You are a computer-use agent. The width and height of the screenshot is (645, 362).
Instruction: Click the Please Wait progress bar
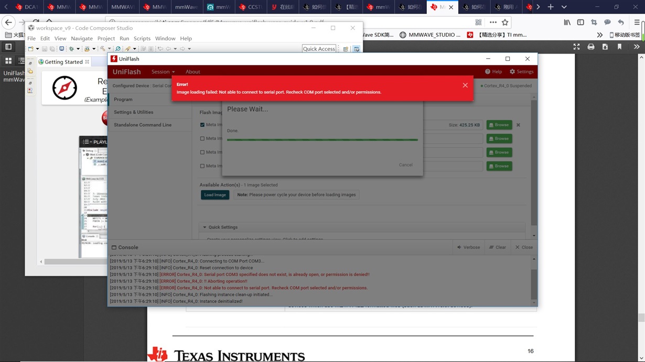(322, 140)
